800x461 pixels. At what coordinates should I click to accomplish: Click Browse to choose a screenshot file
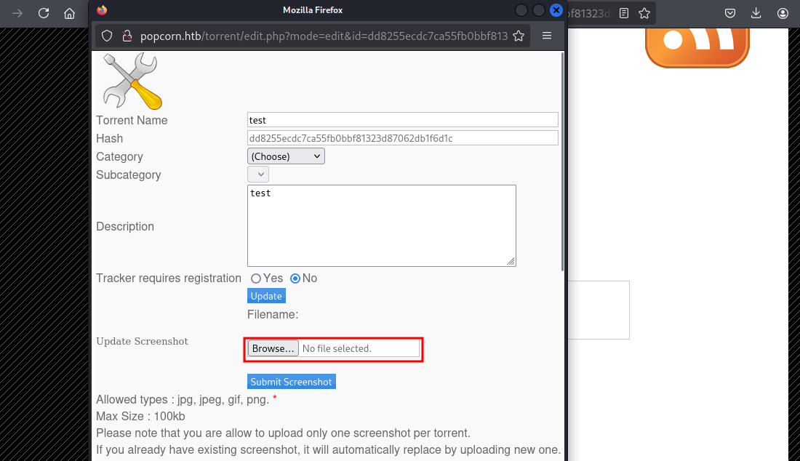[x=273, y=348]
